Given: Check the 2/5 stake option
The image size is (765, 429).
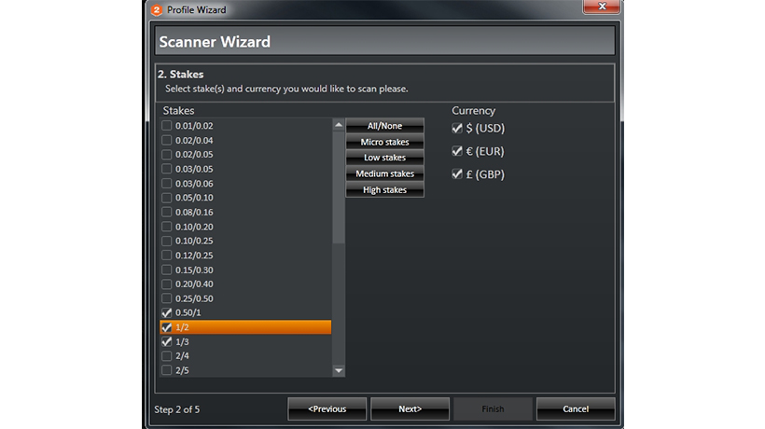Looking at the screenshot, I should click(167, 370).
